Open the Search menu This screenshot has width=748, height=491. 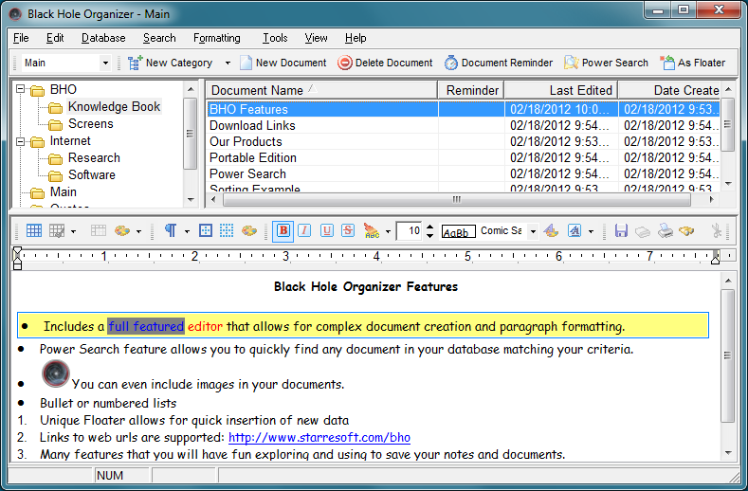tap(159, 38)
